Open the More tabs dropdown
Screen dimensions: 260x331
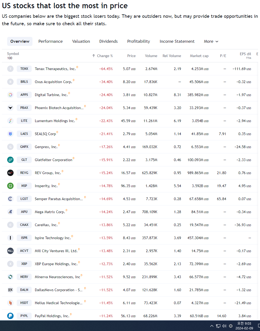pos(211,41)
